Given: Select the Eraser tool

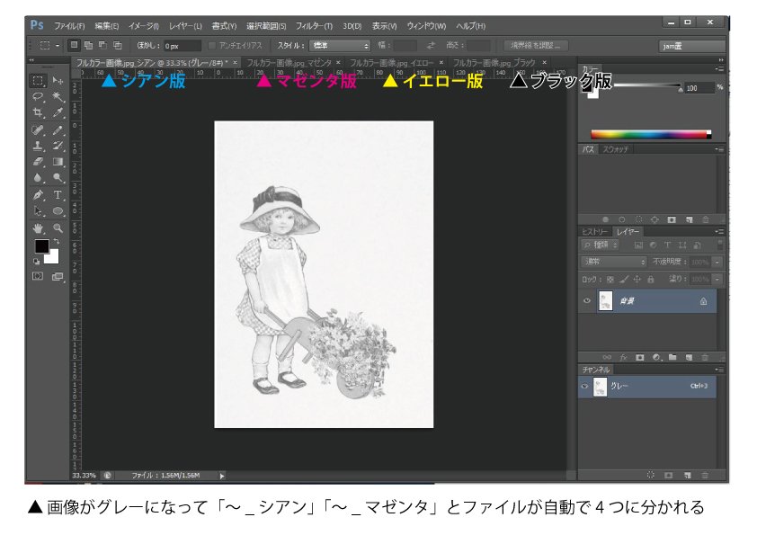Looking at the screenshot, I should (x=38, y=162).
